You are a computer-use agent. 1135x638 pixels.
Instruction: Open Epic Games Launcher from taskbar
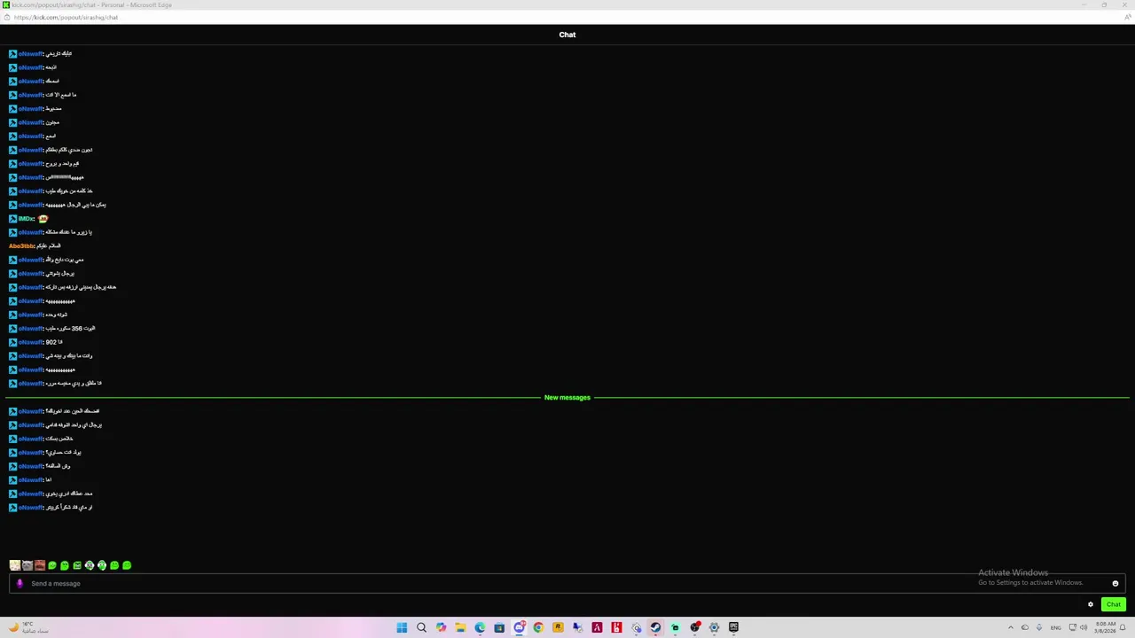733,627
